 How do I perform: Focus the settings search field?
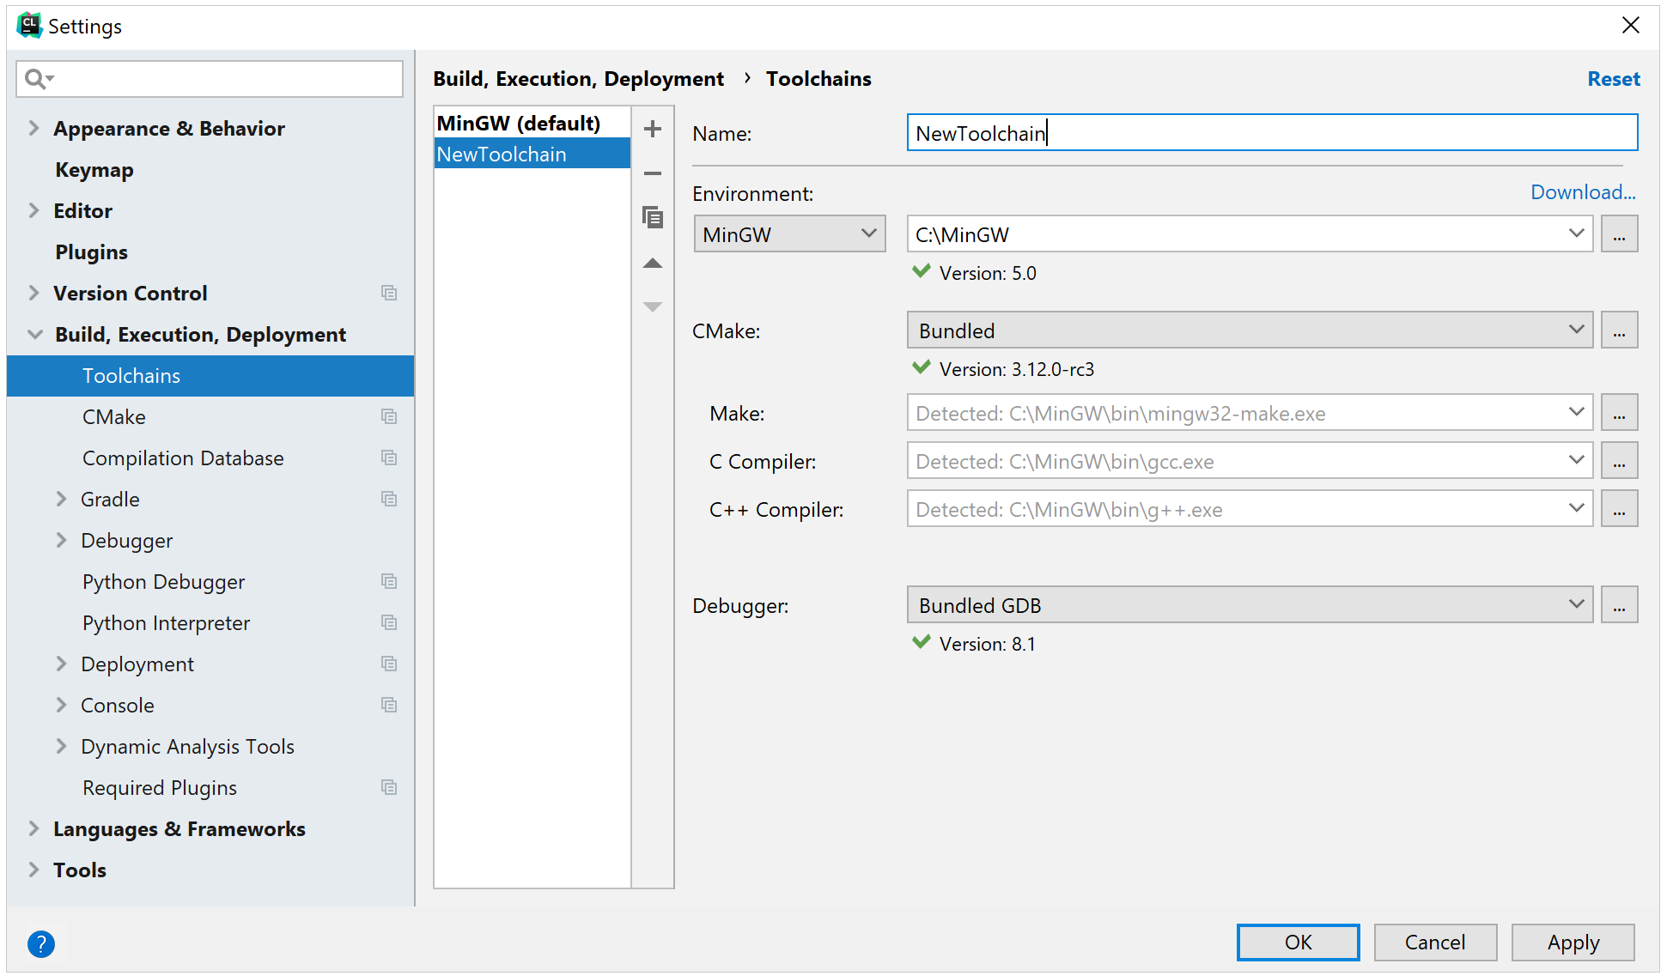pyautogui.click(x=210, y=79)
